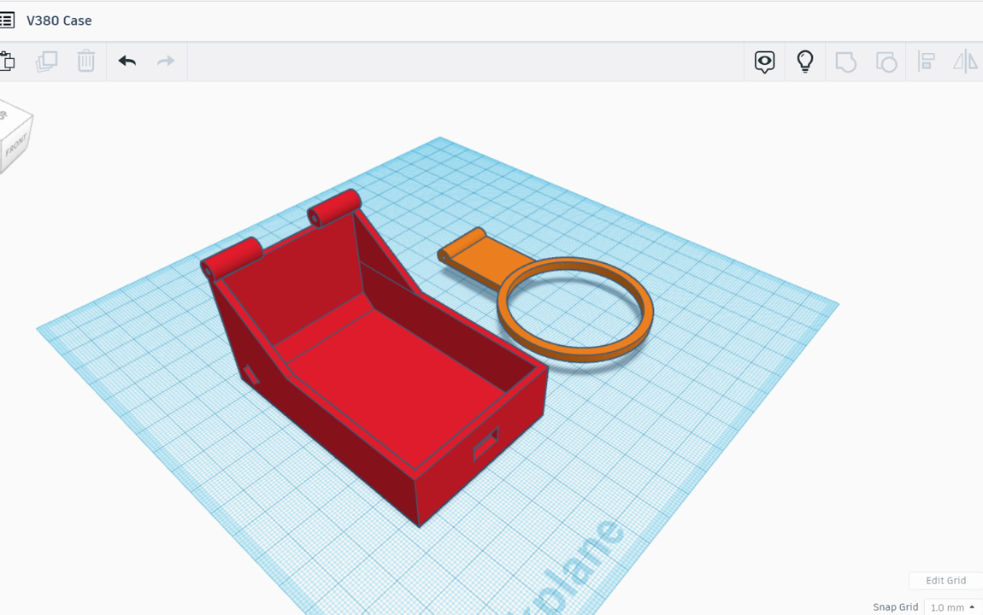
Task: Redo the undone action
Action: (166, 61)
